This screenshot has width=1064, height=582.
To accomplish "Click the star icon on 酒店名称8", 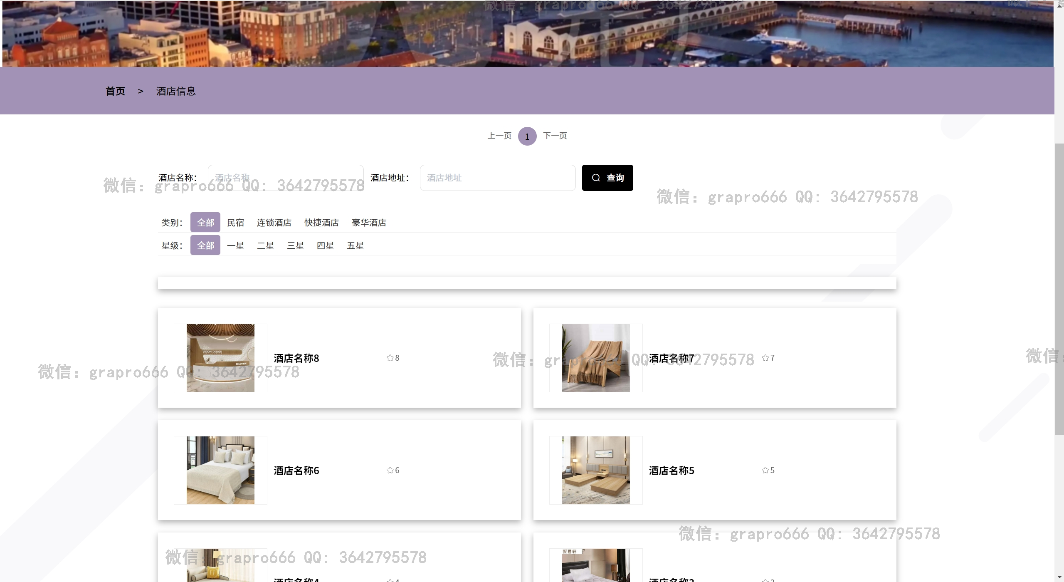I will tap(390, 358).
